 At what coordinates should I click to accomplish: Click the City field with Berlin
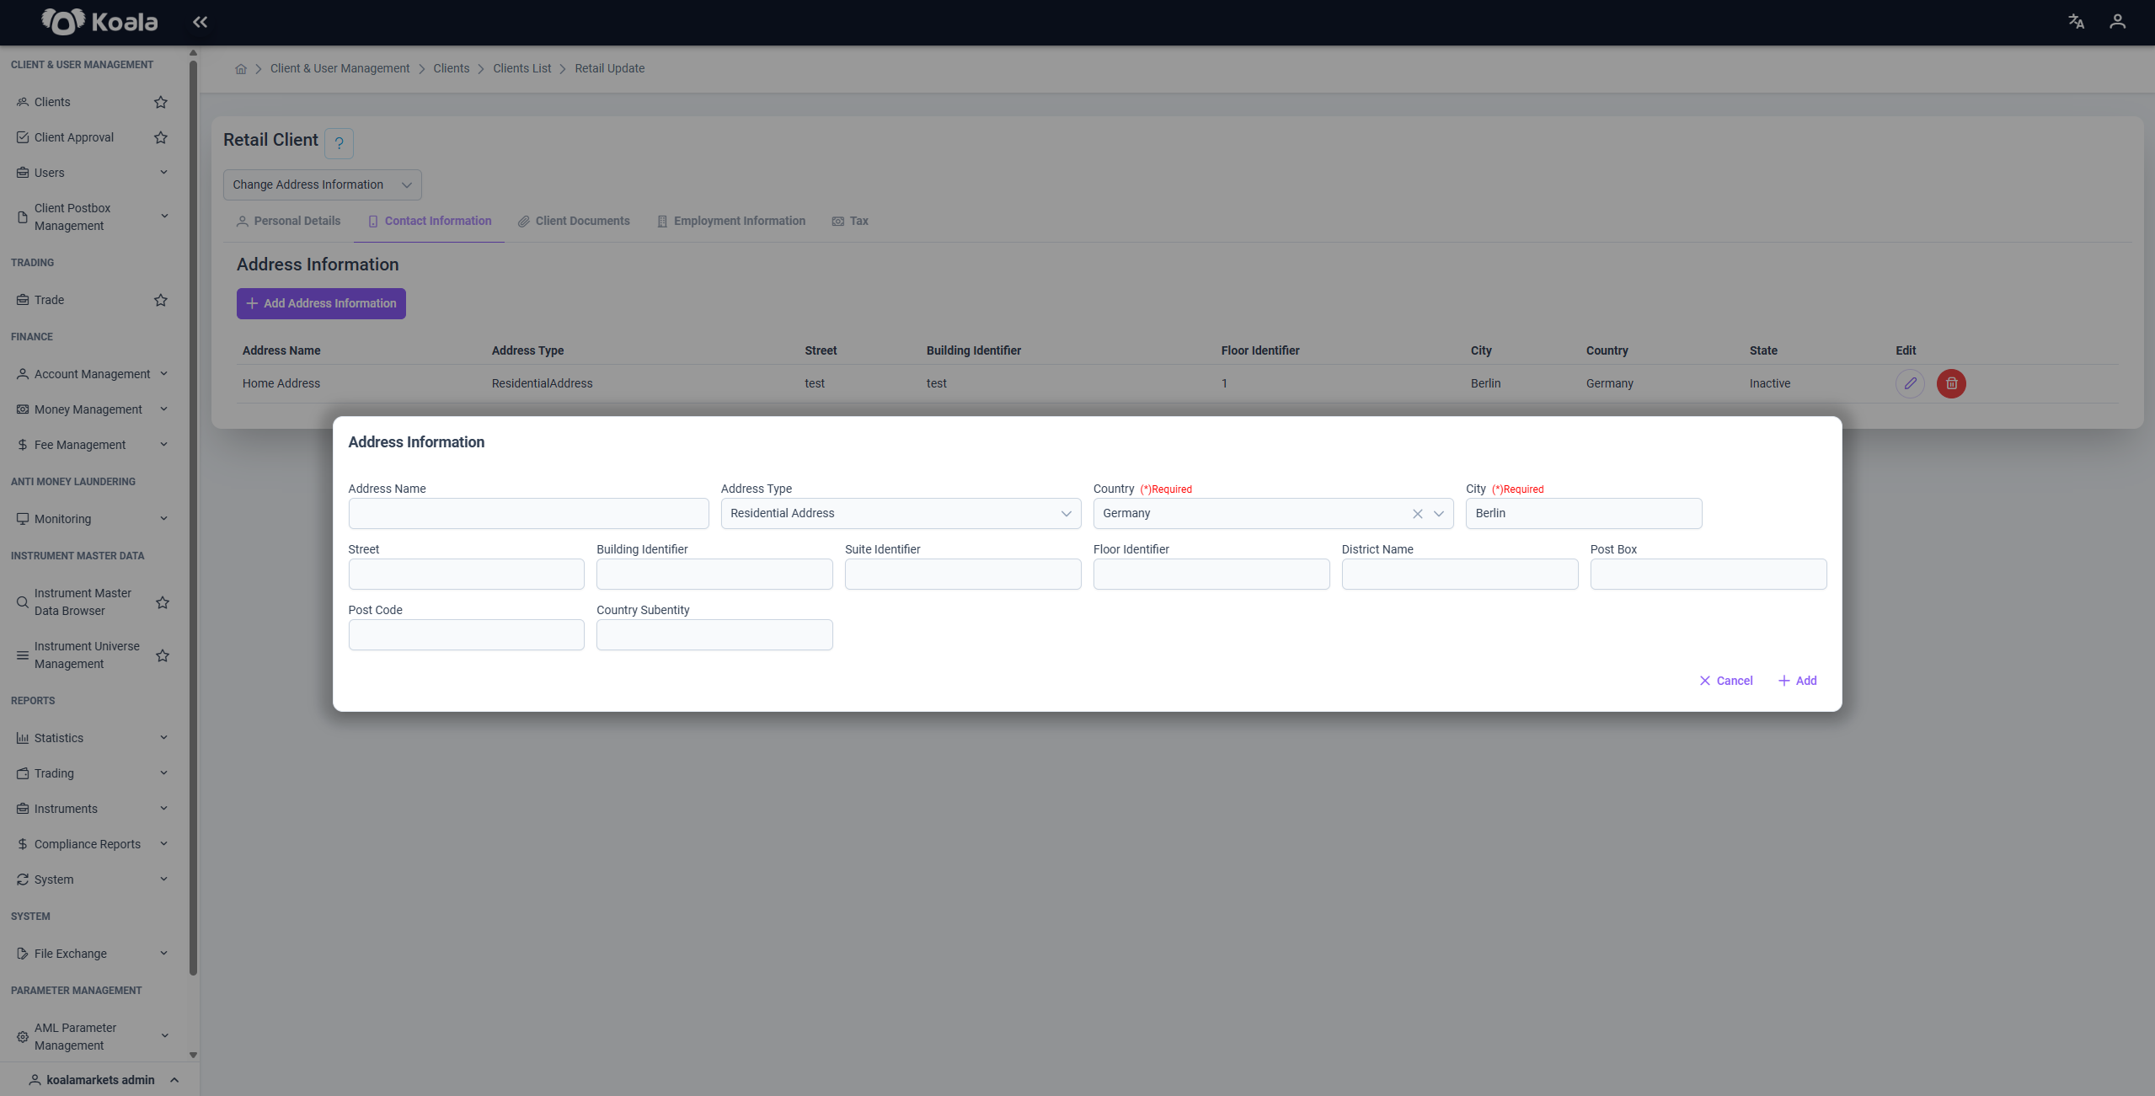coord(1583,514)
